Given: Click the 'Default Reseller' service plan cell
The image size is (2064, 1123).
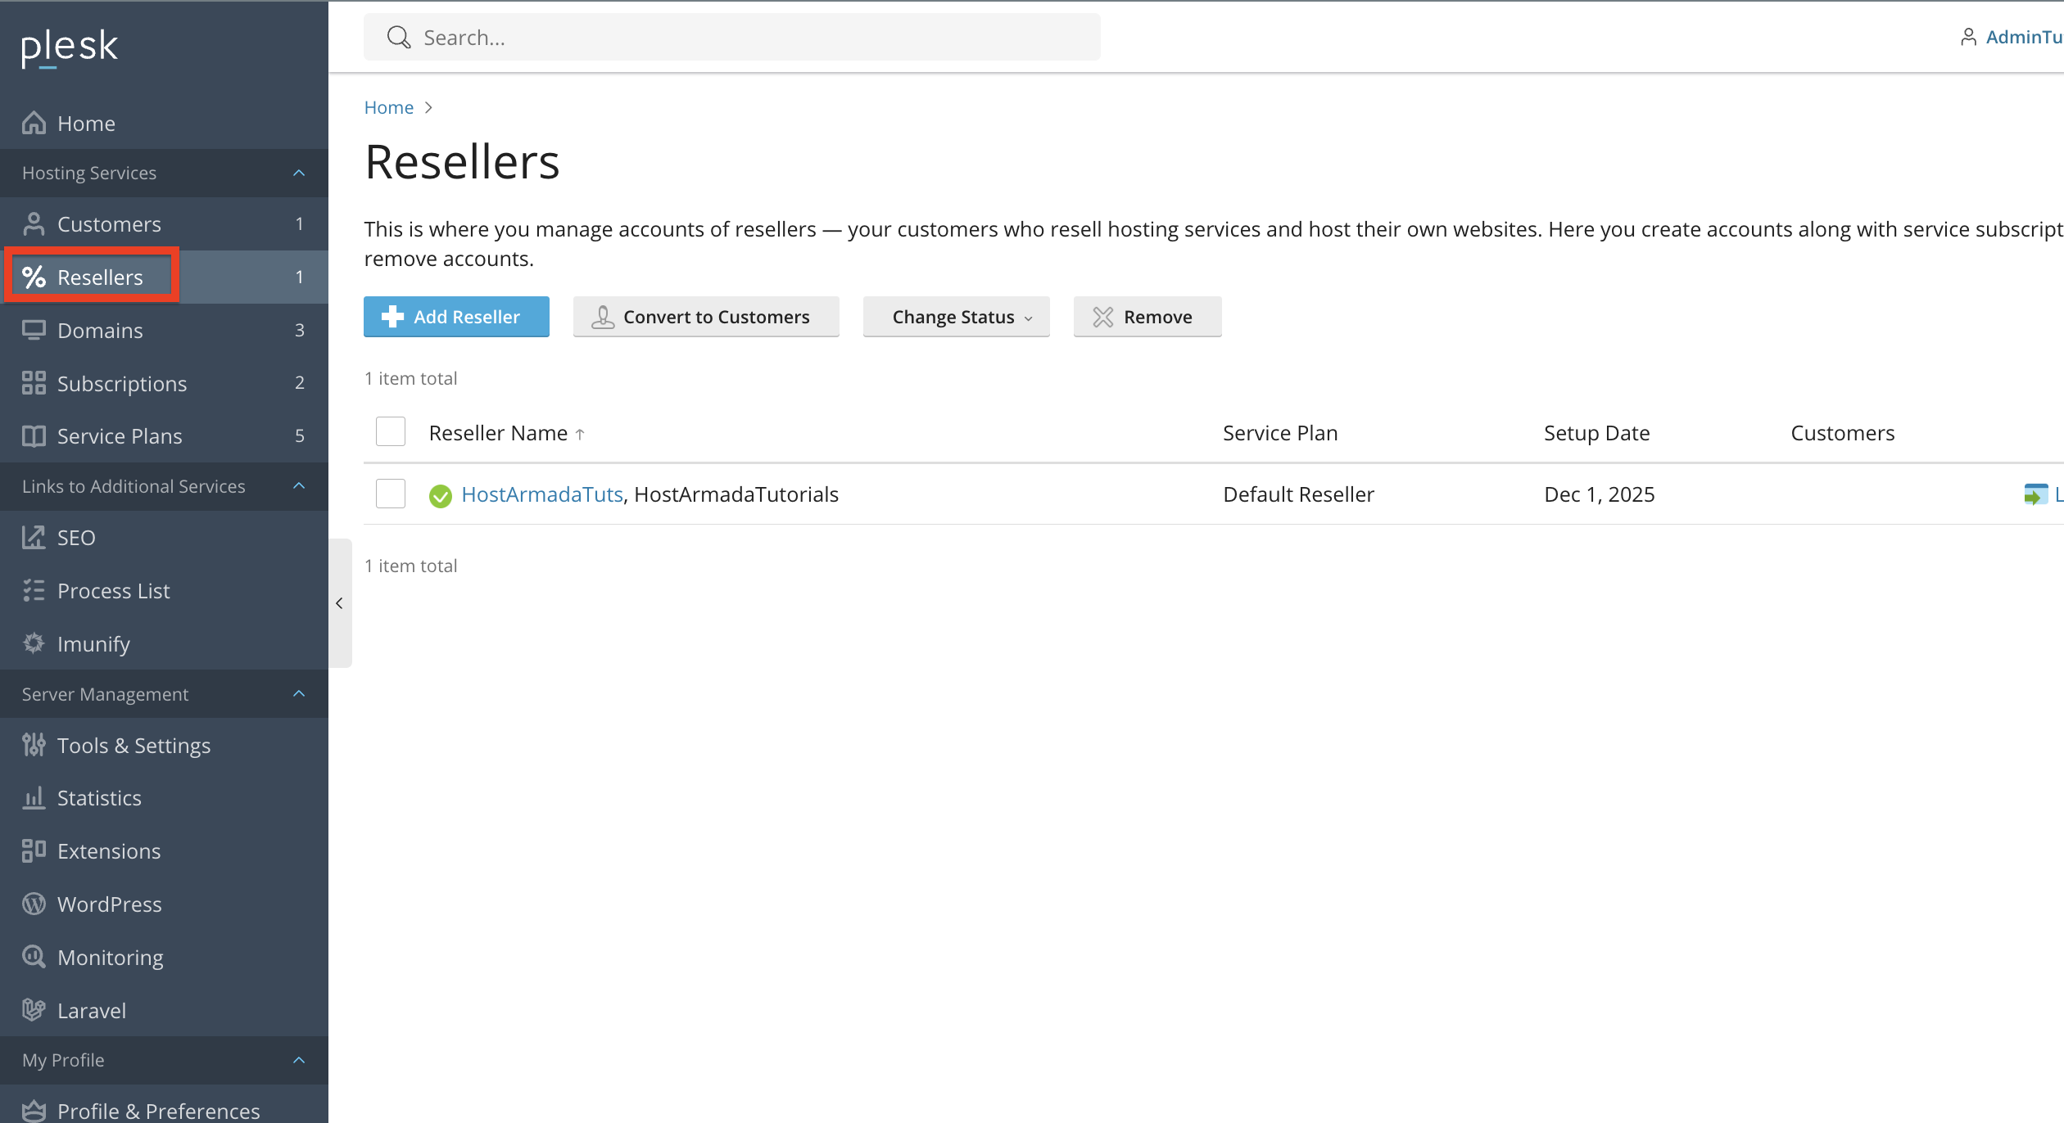Looking at the screenshot, I should point(1298,494).
